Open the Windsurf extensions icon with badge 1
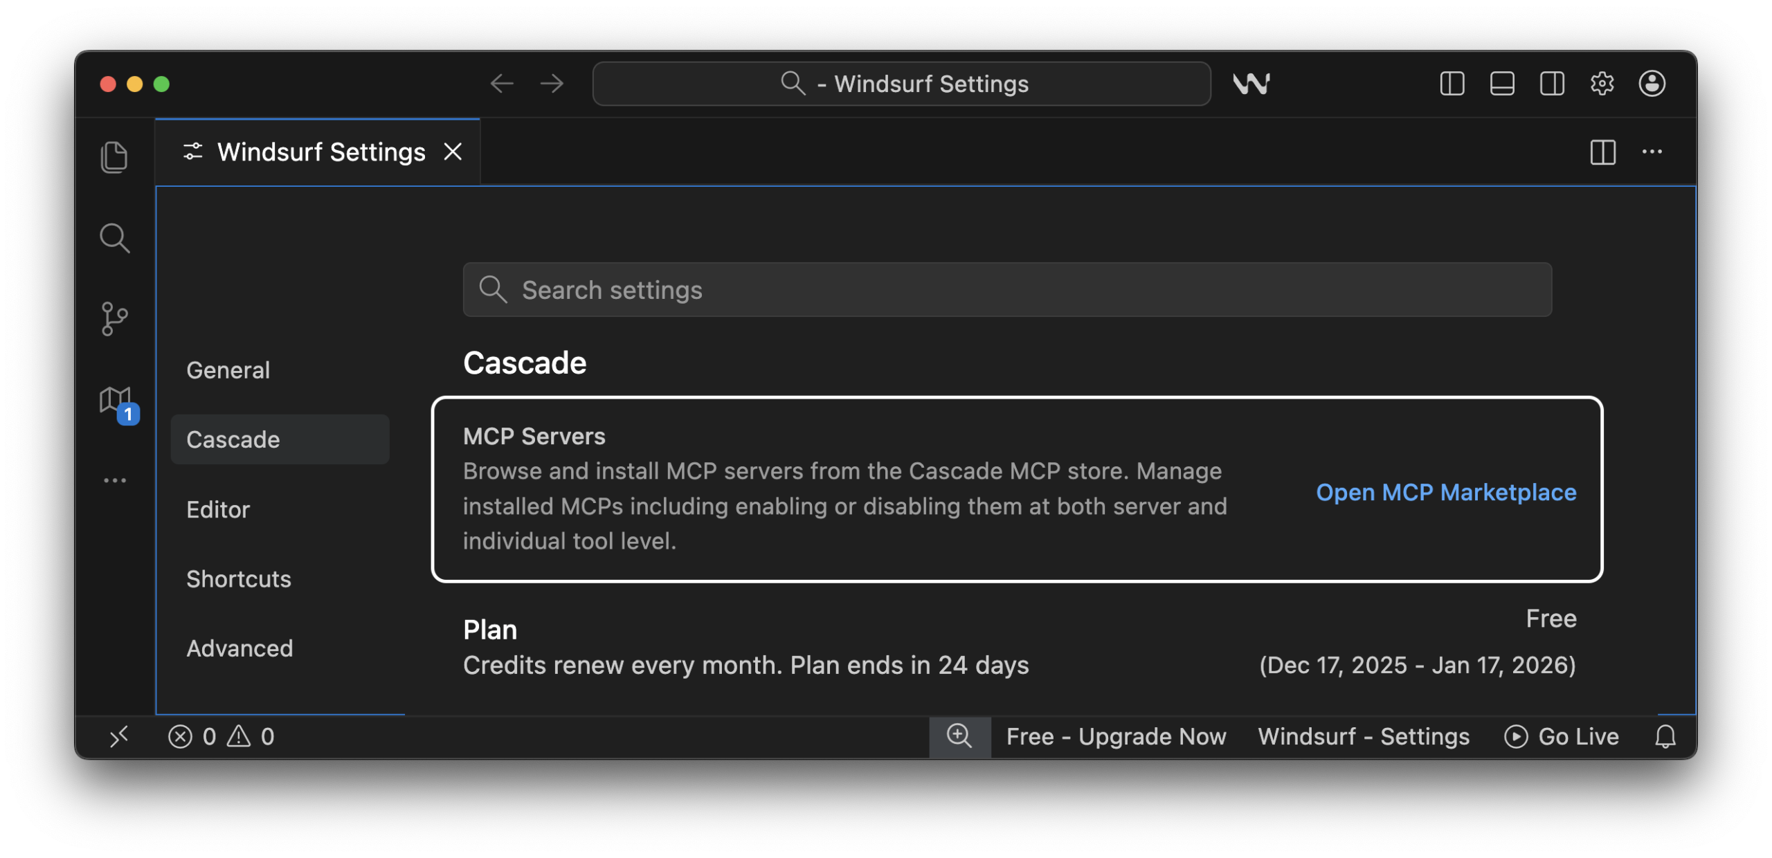This screenshot has width=1772, height=858. 115,400
